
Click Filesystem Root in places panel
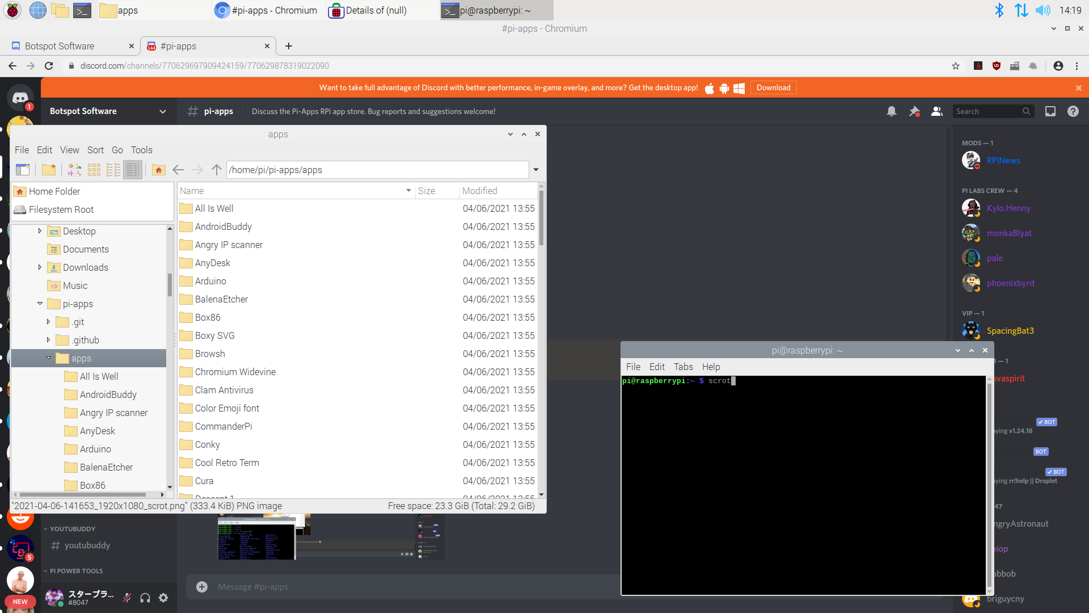(x=61, y=209)
